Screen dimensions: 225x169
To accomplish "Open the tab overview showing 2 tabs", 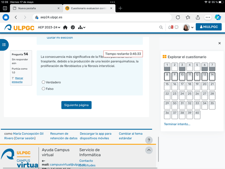I will (5, 8).
